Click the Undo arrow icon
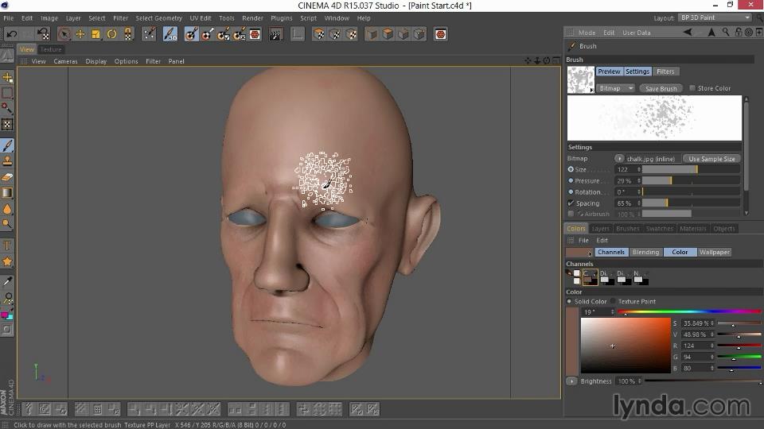Viewport: 764px width, 429px height. coord(11,34)
